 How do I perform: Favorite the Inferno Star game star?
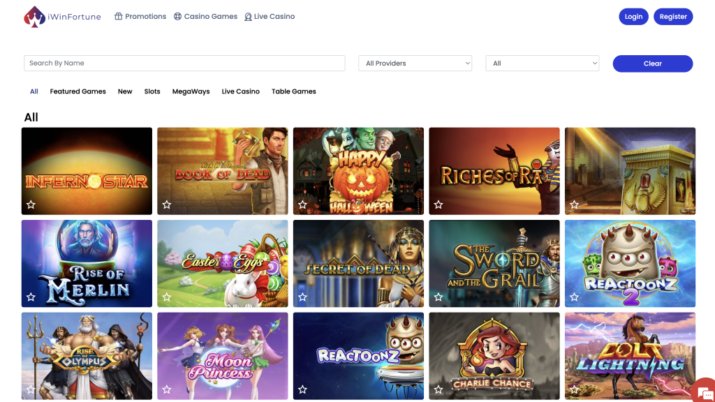point(31,204)
